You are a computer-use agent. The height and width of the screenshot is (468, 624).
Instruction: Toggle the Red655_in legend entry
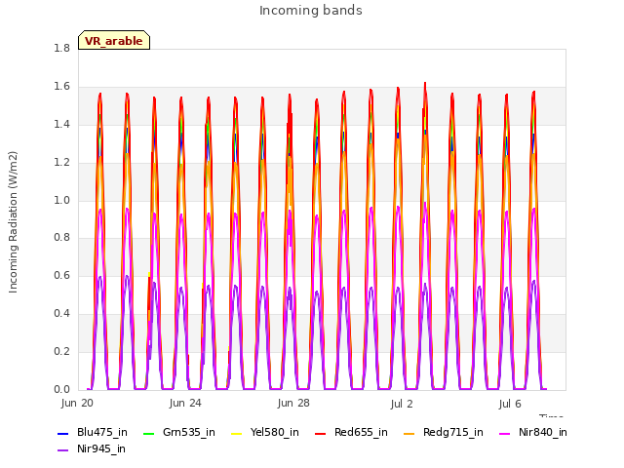[x=351, y=433]
